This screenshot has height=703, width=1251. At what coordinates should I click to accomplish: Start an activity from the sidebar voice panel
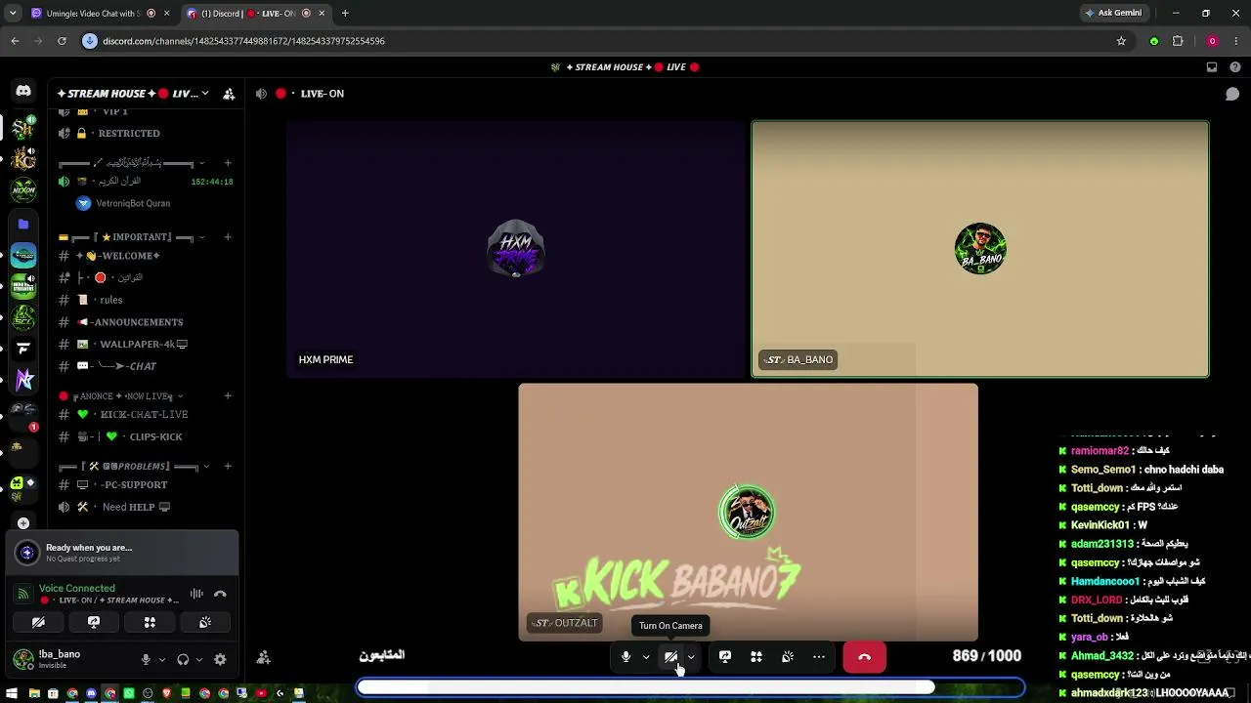(150, 622)
